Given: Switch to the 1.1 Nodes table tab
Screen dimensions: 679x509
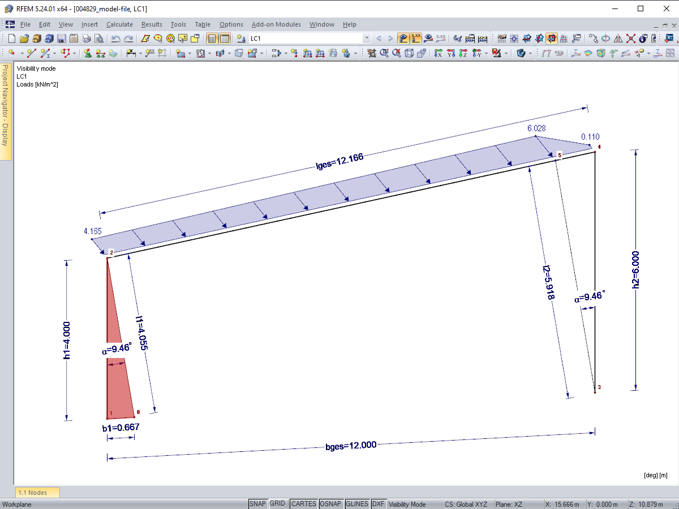Looking at the screenshot, I should tap(36, 493).
